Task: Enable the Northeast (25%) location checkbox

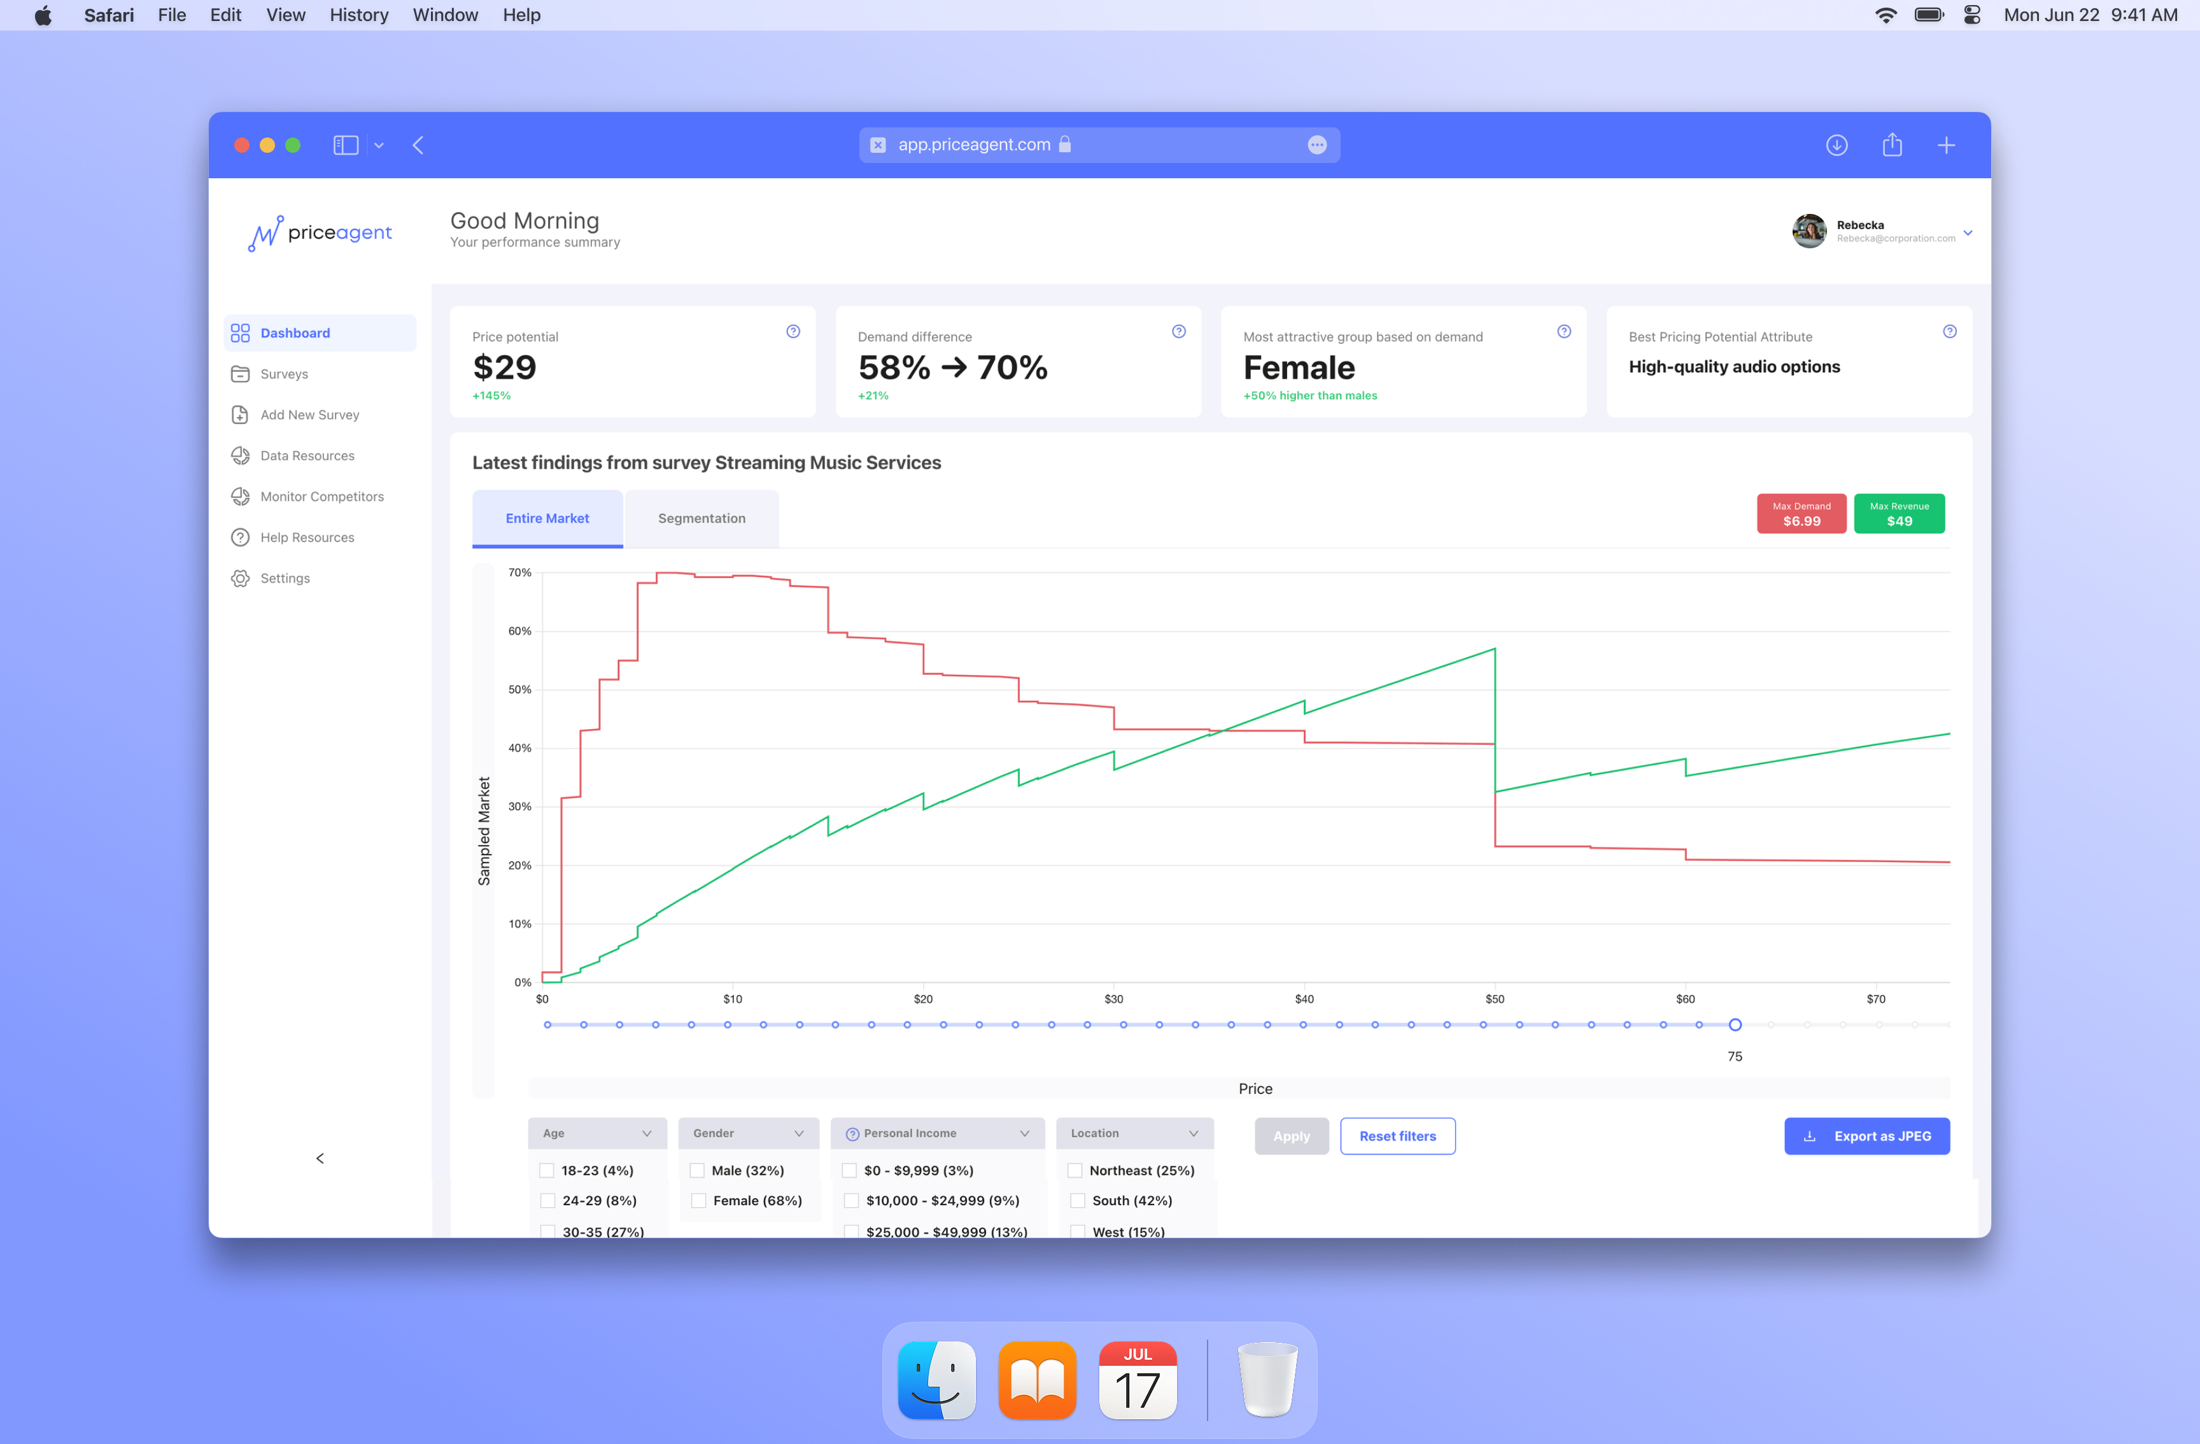Action: 1075,1170
